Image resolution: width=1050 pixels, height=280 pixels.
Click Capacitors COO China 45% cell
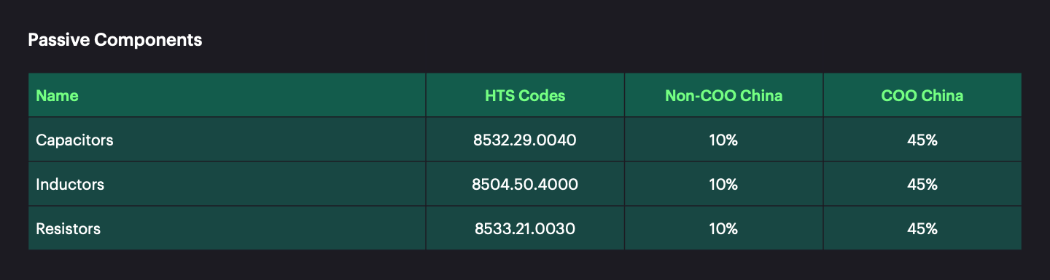pyautogui.click(x=922, y=140)
